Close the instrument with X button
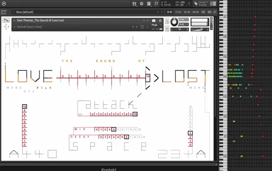Viewport: 272px width, 171px height. (x=211, y=18)
